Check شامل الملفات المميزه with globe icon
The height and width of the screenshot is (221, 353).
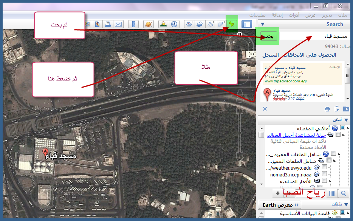coord(333,153)
